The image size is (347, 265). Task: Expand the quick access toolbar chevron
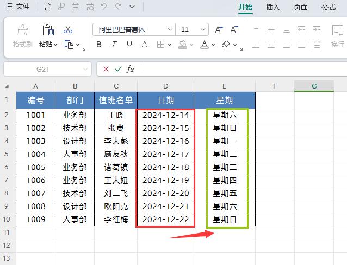tap(132, 7)
